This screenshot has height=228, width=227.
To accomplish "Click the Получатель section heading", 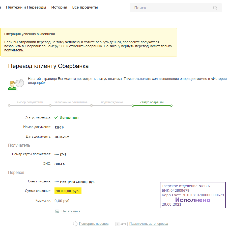I will [19, 145].
